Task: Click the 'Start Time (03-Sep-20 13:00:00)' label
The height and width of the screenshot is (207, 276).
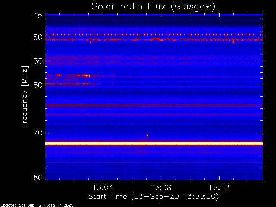Action: click(154, 196)
